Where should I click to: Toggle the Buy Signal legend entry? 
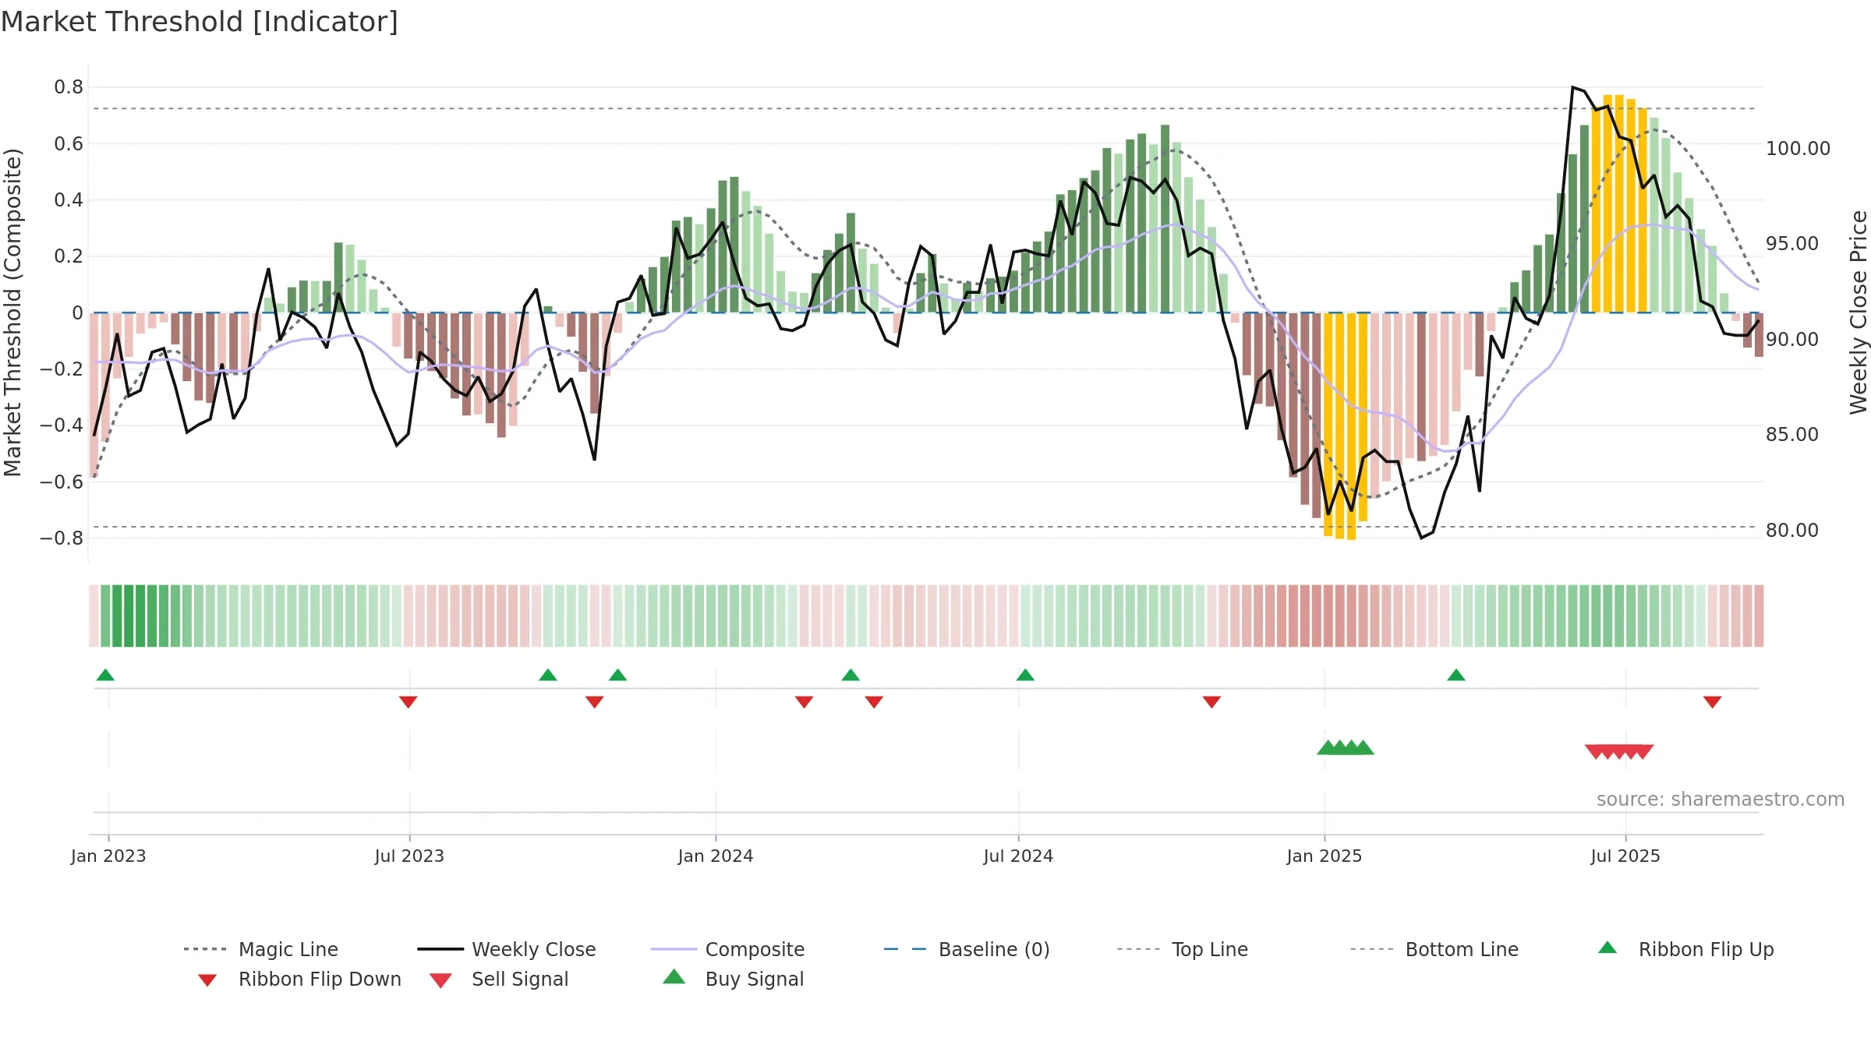733,979
